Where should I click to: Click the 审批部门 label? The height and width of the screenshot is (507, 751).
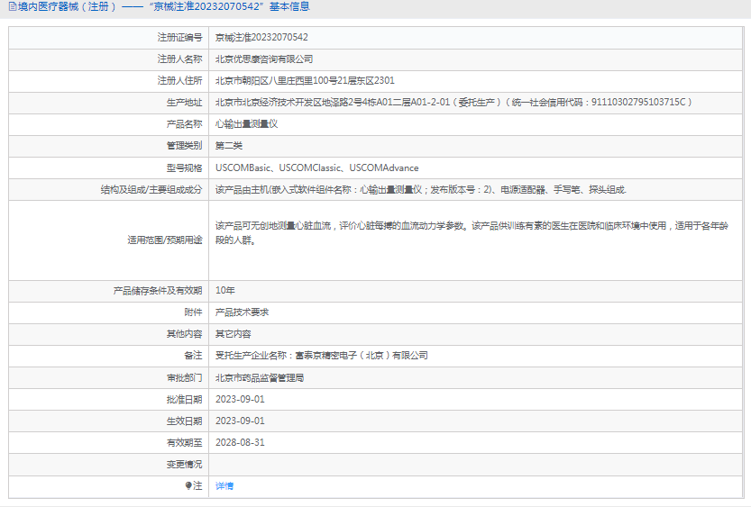(x=185, y=378)
